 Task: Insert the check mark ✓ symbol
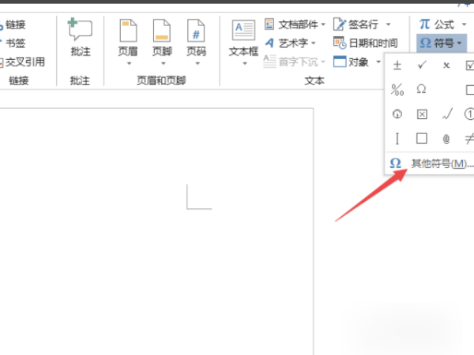tap(422, 65)
